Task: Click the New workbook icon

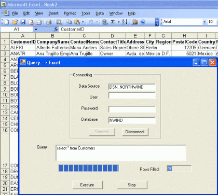Action: pos(7,22)
